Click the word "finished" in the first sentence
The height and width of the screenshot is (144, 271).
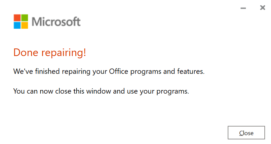point(43,71)
